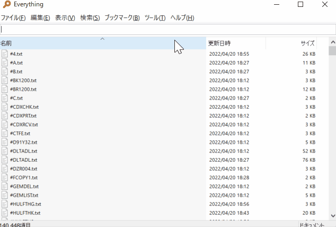Open the ブックマーク(B) menu
The image size is (336, 227).
click(122, 18)
